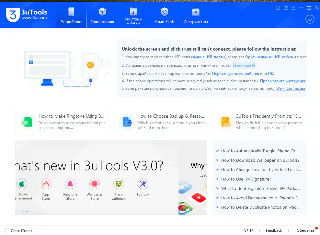320x235 pixels.
Task: Click the Toolbox wrench icon
Action: click(x=143, y=184)
